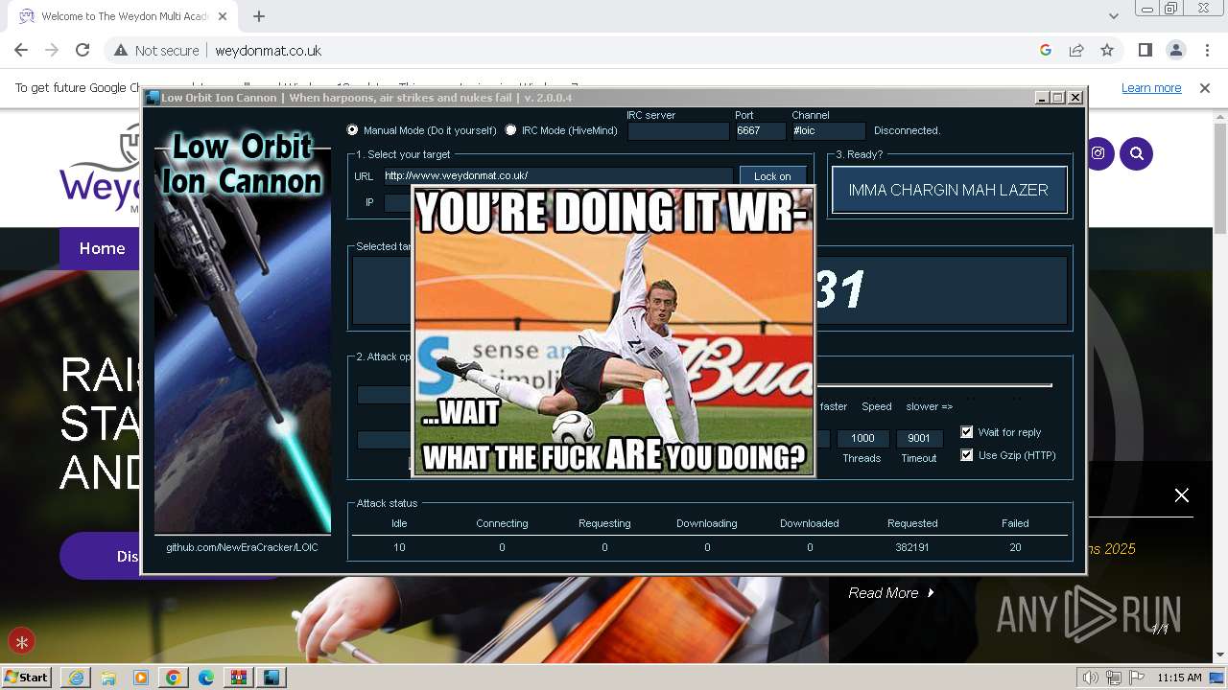Click the WinRAR taskbar icon
Screen dimensions: 1228x690
click(239, 678)
